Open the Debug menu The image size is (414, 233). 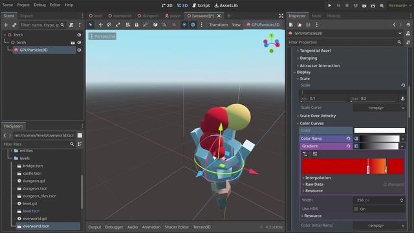tap(39, 5)
